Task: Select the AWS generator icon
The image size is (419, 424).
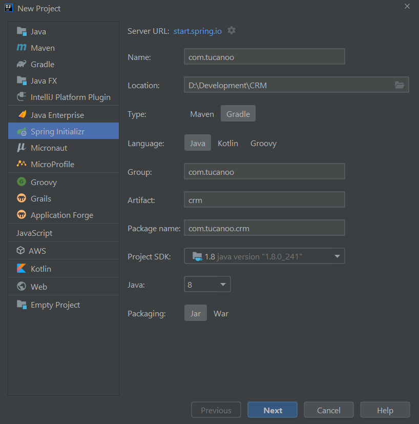Action: coord(21,250)
